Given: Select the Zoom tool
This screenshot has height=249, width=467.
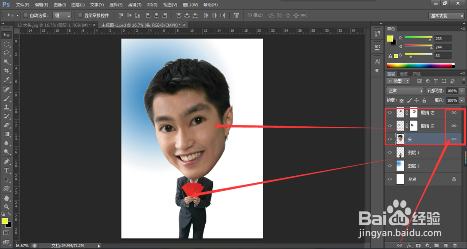Looking at the screenshot, I should [x=6, y=207].
